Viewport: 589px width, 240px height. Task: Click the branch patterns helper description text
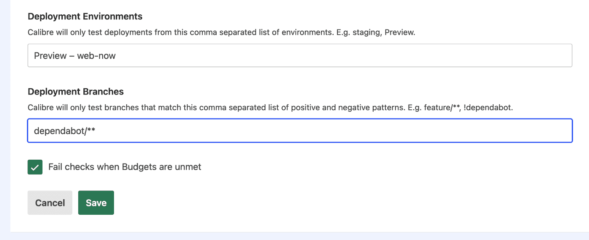coord(269,107)
